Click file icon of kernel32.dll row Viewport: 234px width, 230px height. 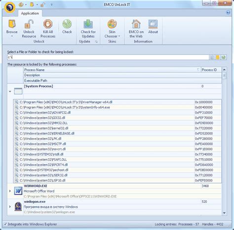click(16, 128)
